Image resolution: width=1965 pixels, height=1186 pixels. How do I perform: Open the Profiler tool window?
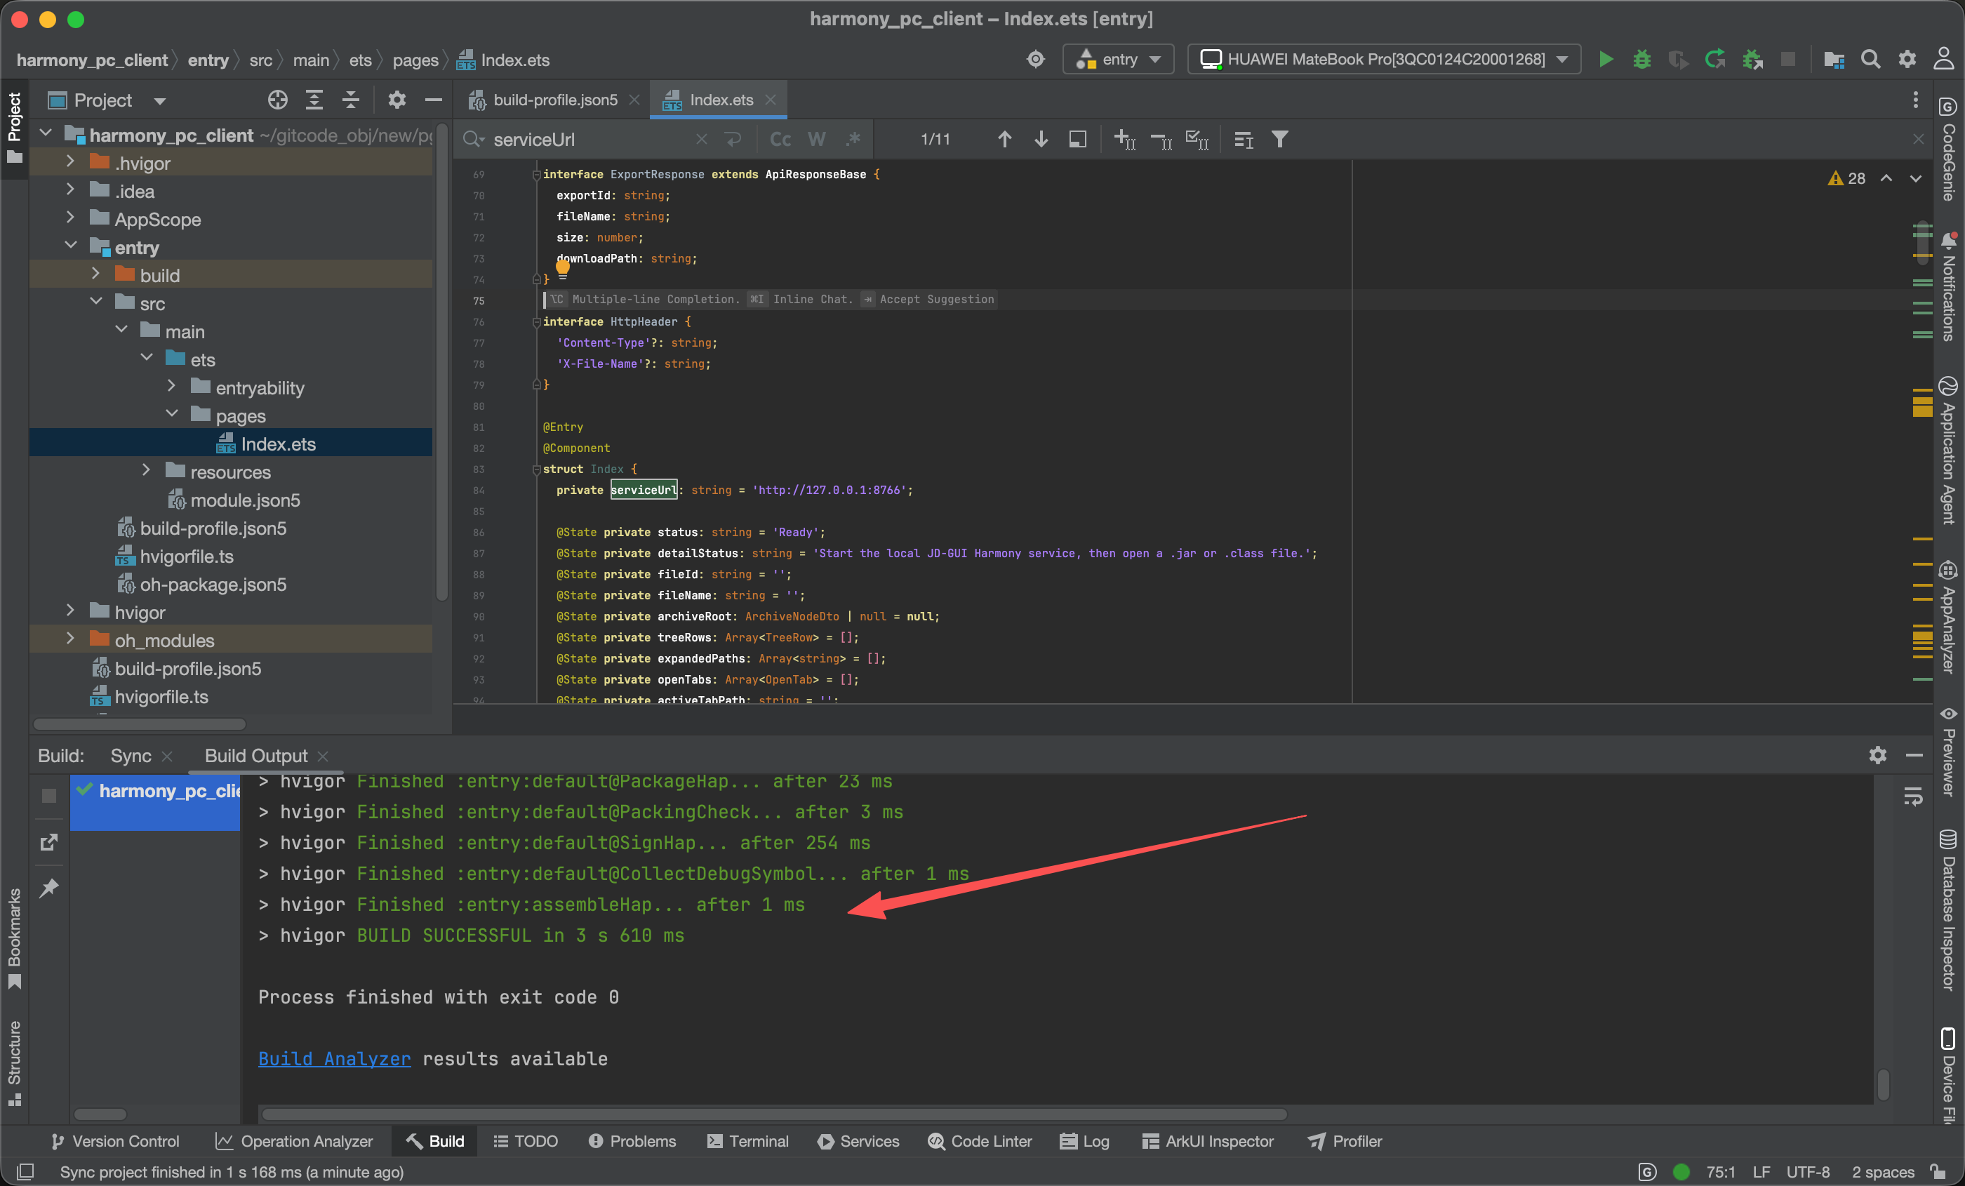(x=1345, y=1141)
